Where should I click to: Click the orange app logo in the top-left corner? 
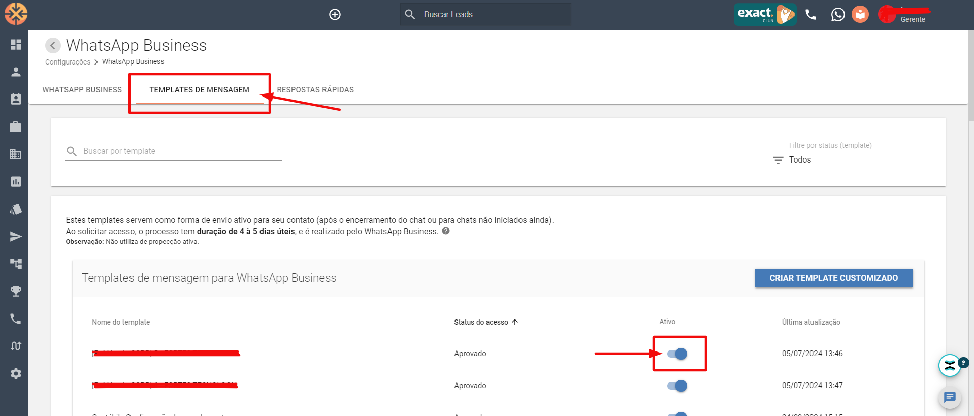point(16,14)
